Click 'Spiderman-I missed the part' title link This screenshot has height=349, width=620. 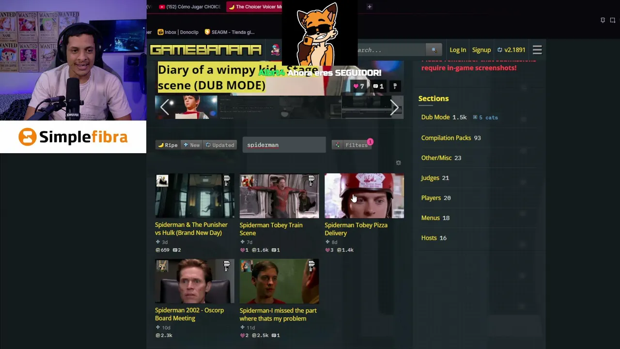[278, 314]
